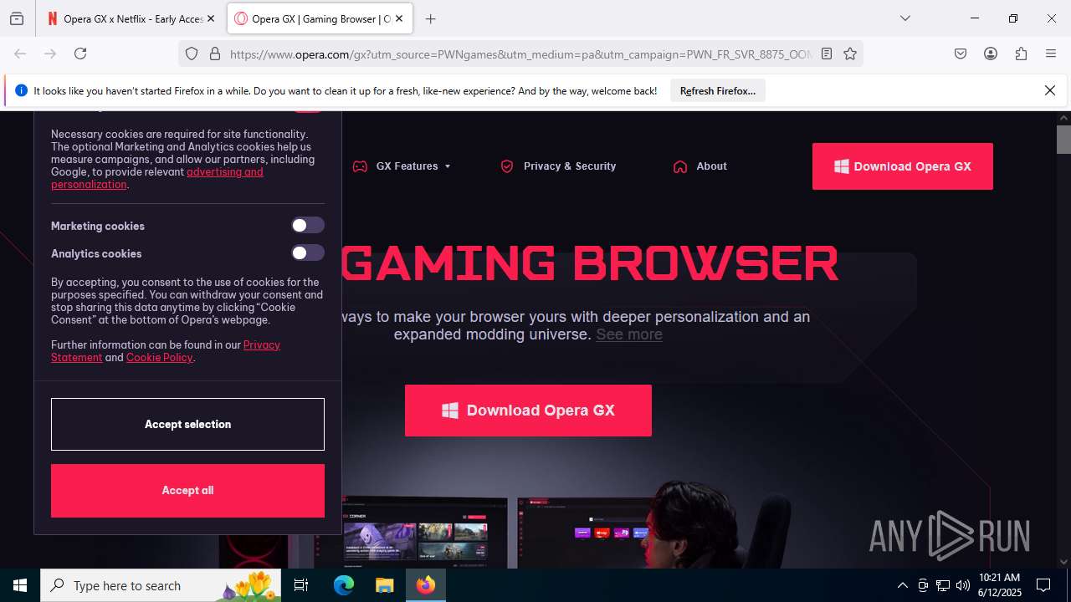This screenshot has width=1071, height=602.
Task: List all tabs chevron button
Action: [905, 18]
